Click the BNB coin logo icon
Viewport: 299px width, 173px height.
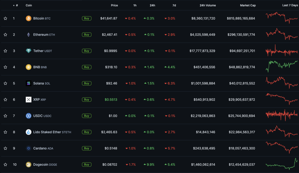click(x=28, y=67)
